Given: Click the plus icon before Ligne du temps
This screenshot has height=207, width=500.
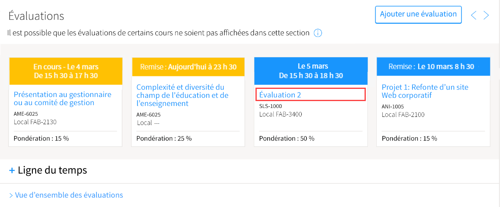Looking at the screenshot, I should tap(12, 170).
